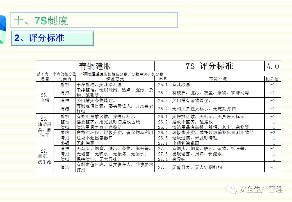Click the 27. 厕所、洗手池 project cell
Screen dimensions: 292x202
pos(45,156)
